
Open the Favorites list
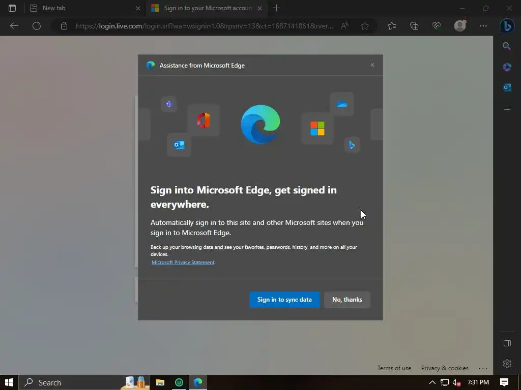point(392,26)
